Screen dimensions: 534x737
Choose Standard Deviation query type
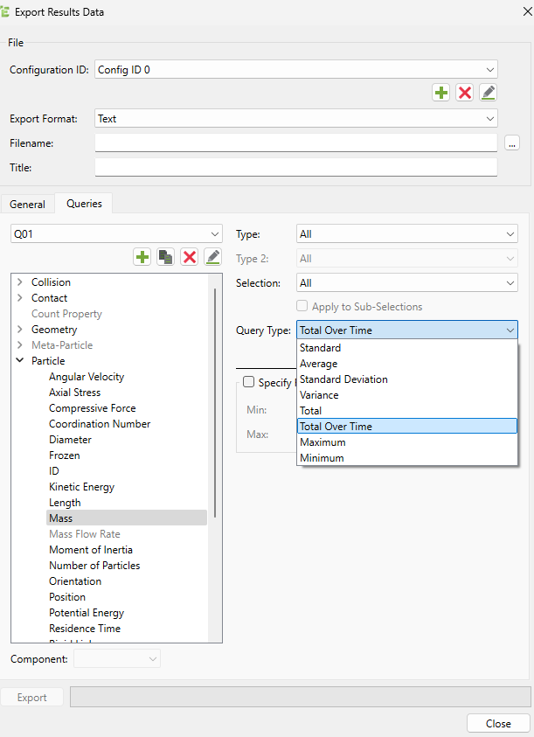(x=407, y=379)
